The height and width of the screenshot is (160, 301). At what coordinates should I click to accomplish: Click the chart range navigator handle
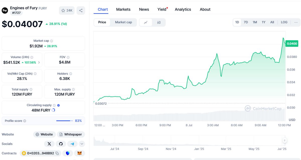coord(284,140)
